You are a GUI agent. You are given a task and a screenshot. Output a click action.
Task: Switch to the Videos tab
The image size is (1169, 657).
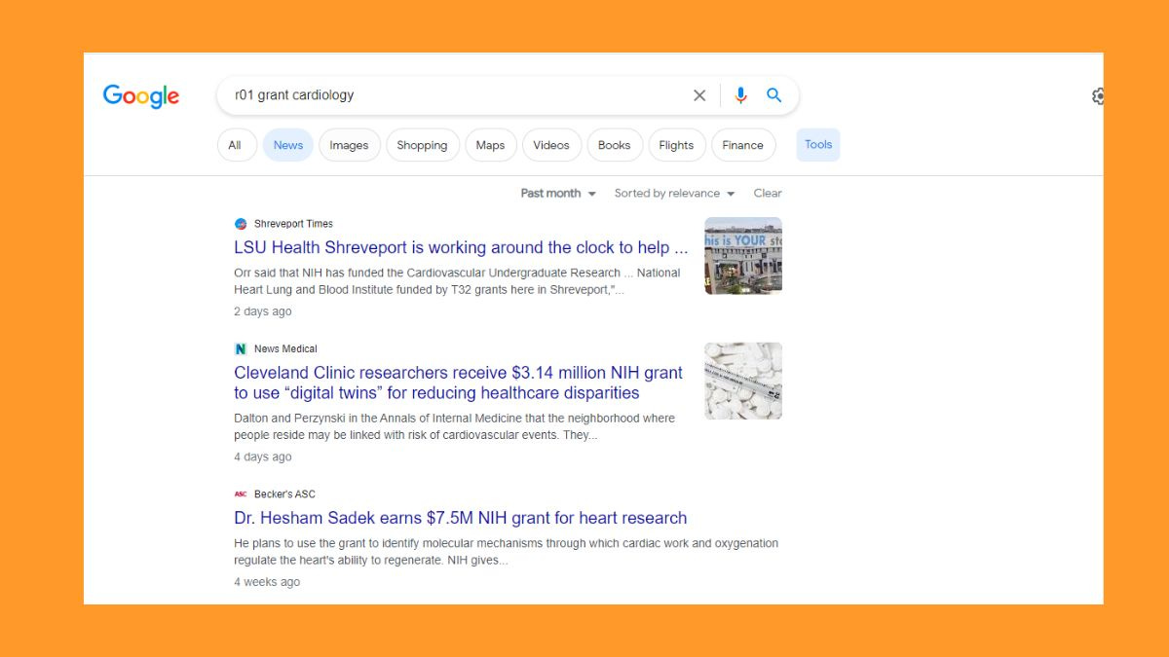551,145
